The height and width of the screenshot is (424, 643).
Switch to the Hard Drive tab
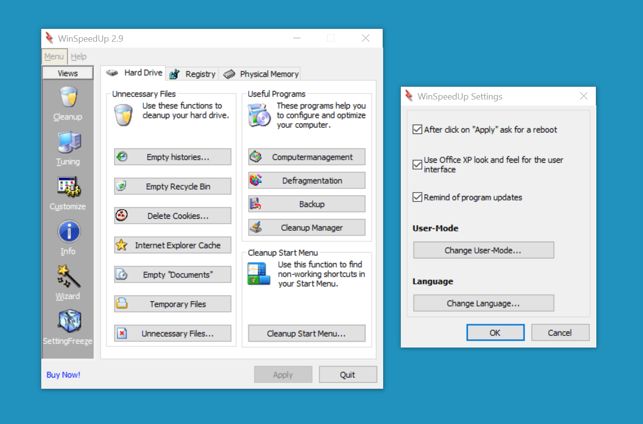(134, 73)
